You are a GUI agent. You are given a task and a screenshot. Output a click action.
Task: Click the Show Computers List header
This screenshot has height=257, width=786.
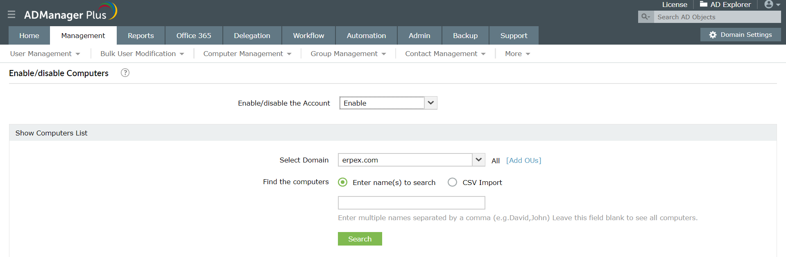393,133
